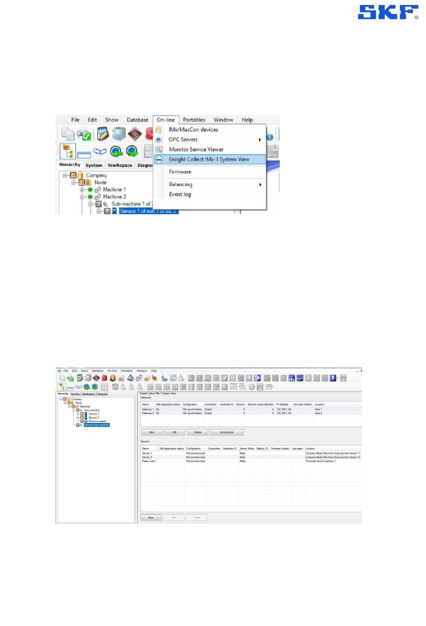Image resolution: width=426 pixels, height=626 pixels.
Task: Click the notepad with pencil icon, lower toolbar
Action: coord(80,378)
